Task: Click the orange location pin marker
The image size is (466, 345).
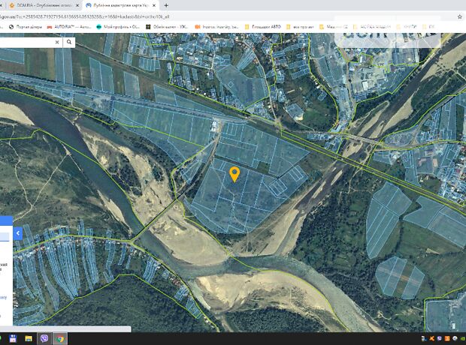Action: 235,174
